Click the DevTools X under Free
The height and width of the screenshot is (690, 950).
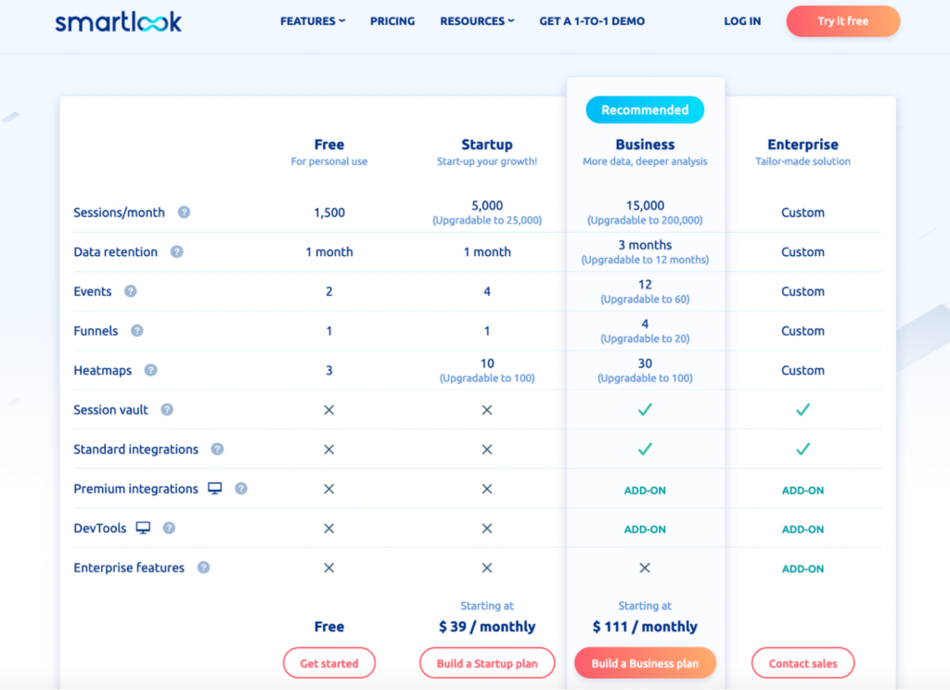329,529
